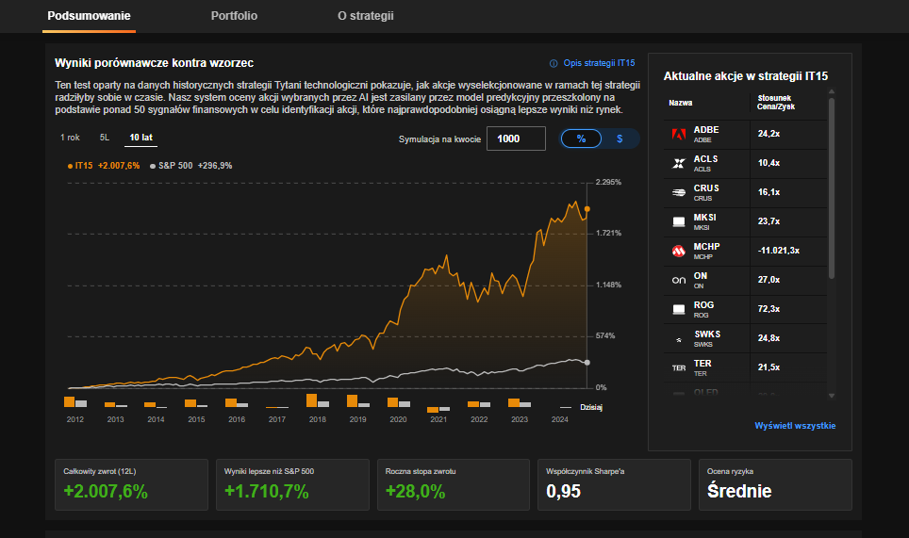Open the SWKS stock name
Screen dimensions: 909x538
coord(707,334)
